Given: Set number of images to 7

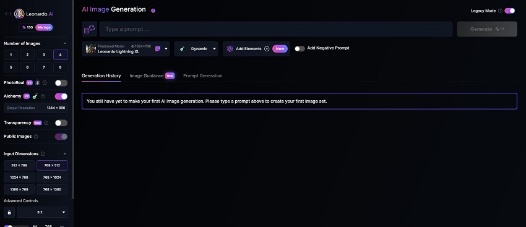Looking at the screenshot, I should 44,67.
